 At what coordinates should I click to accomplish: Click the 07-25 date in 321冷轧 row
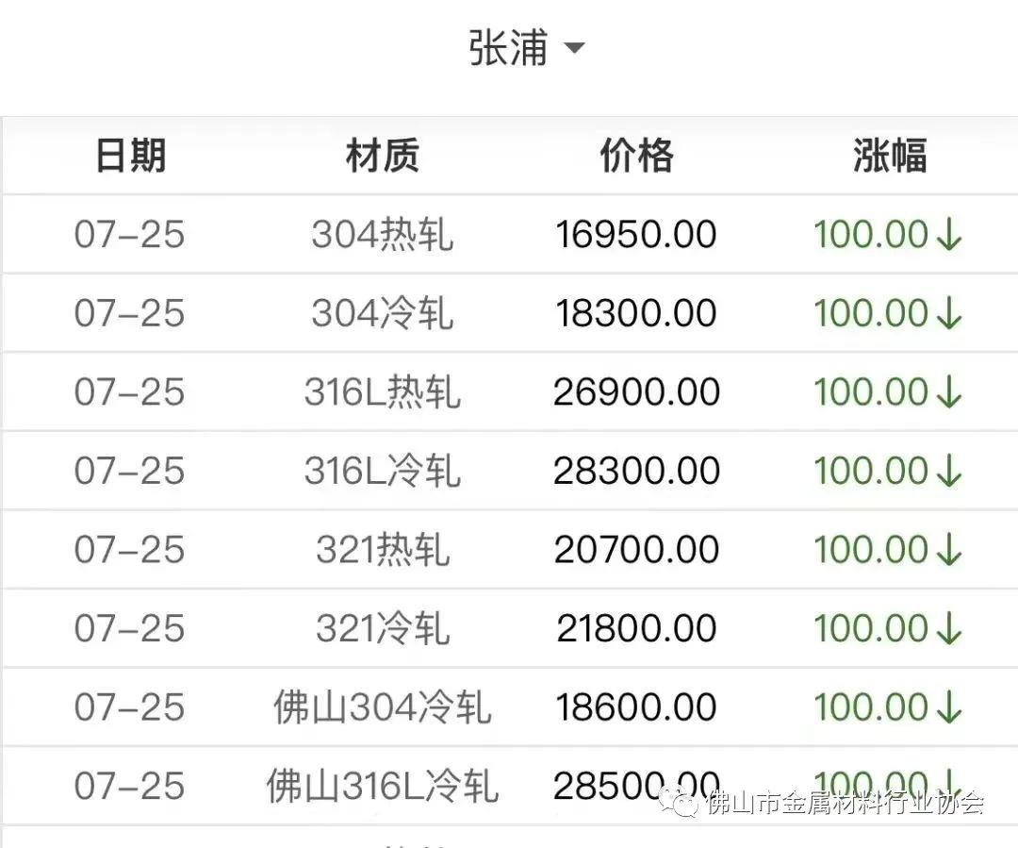[x=130, y=628]
